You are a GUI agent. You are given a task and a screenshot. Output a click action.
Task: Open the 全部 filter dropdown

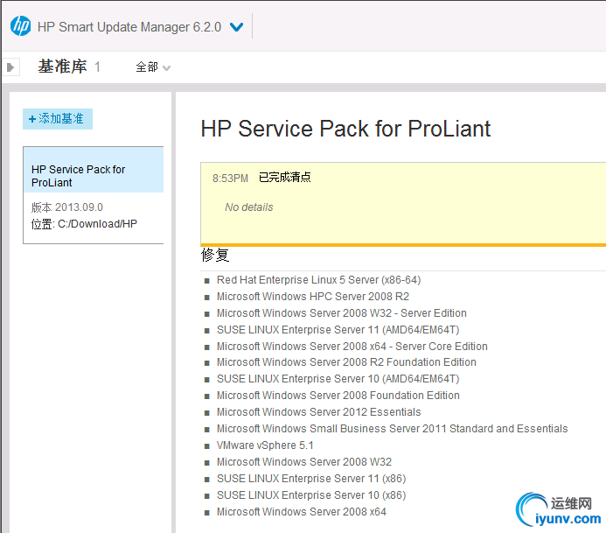click(153, 67)
